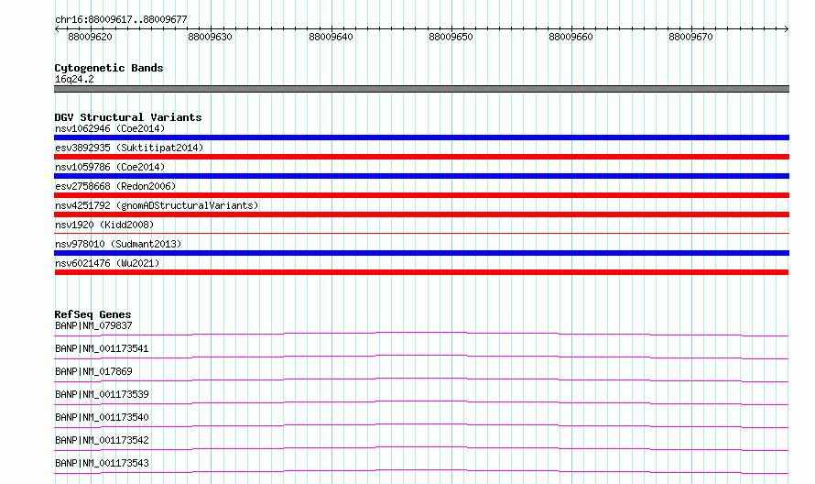Click ruler position 88009650
Screen dimensions: 815x484
point(451,37)
